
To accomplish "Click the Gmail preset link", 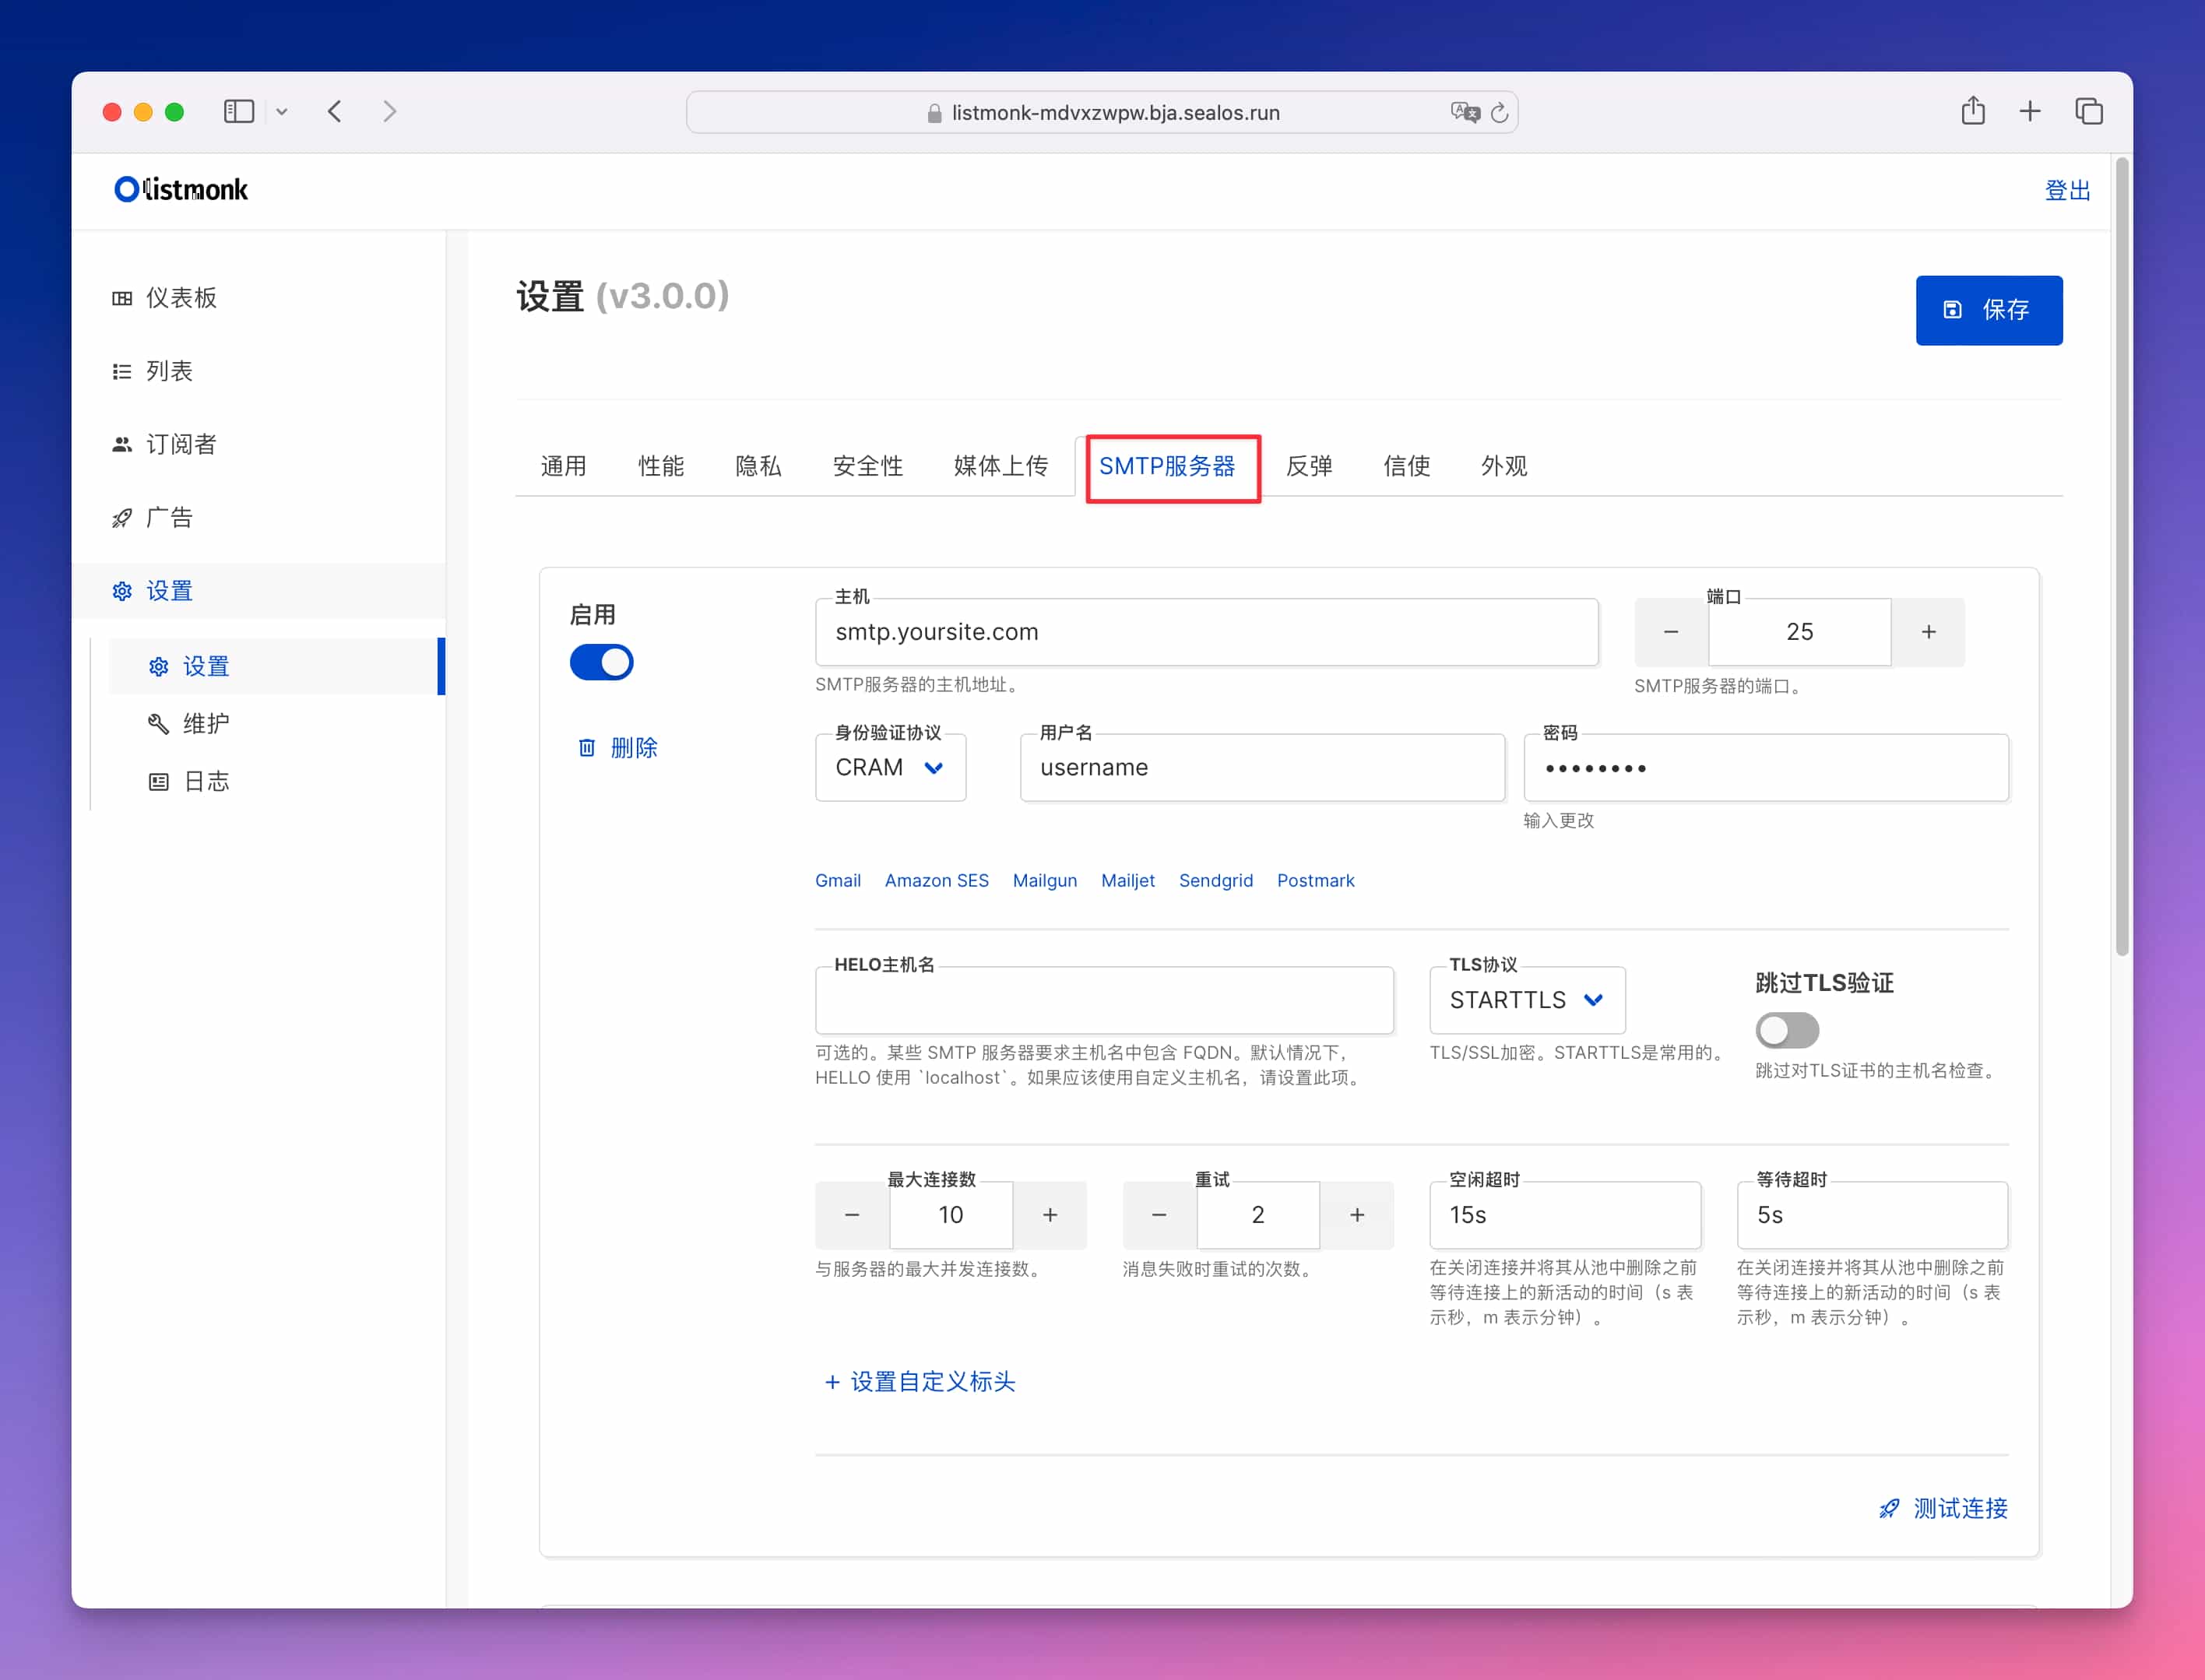I will 838,880.
